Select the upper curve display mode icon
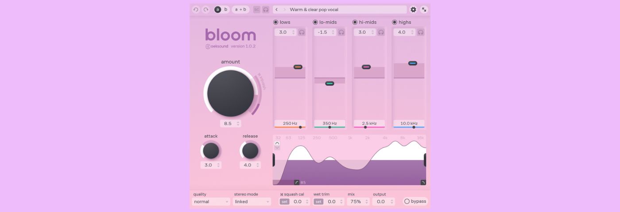 pos(277,143)
